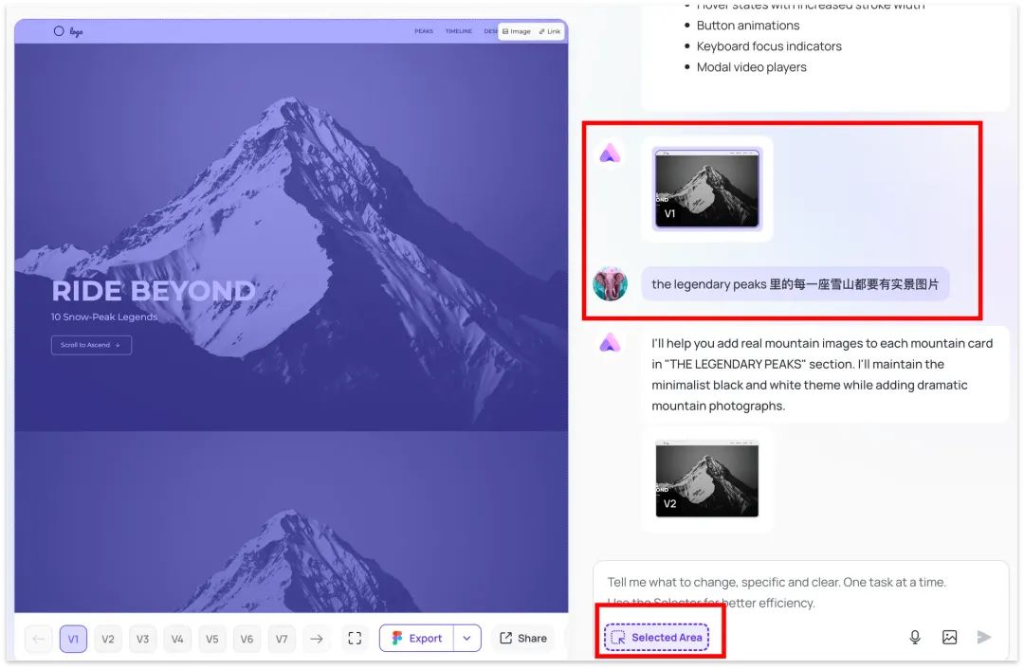Click the Share button

coord(523,639)
